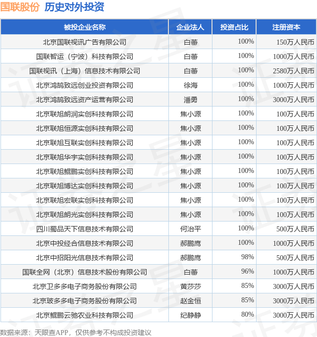Screen dimensions: 317x337
Task: Select company 北京联旭宏联实创科技有限公司
Action: tap(85, 200)
